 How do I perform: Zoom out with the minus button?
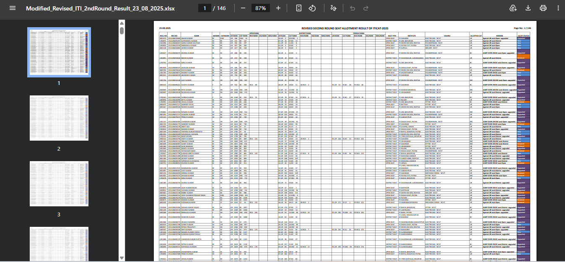[x=242, y=8]
